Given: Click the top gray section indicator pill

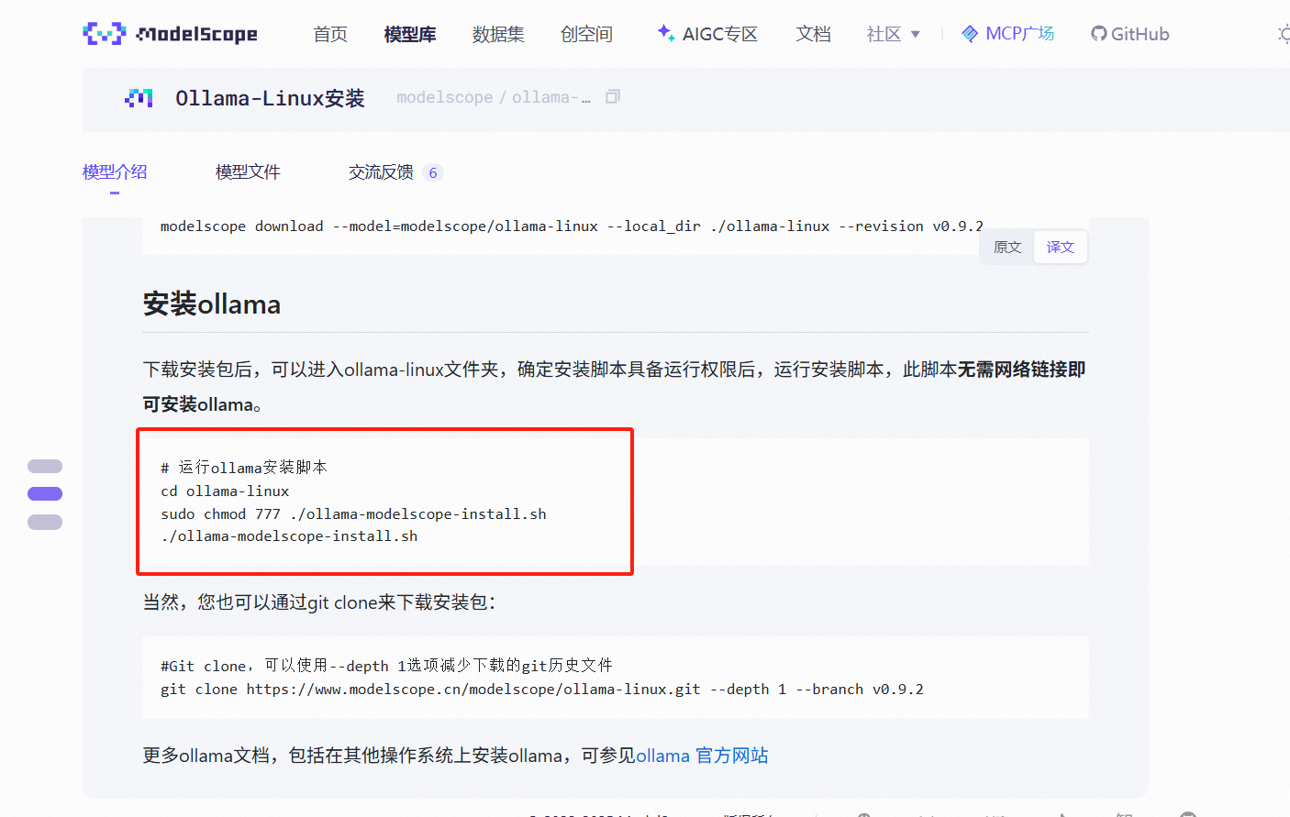Looking at the screenshot, I should click(x=45, y=466).
